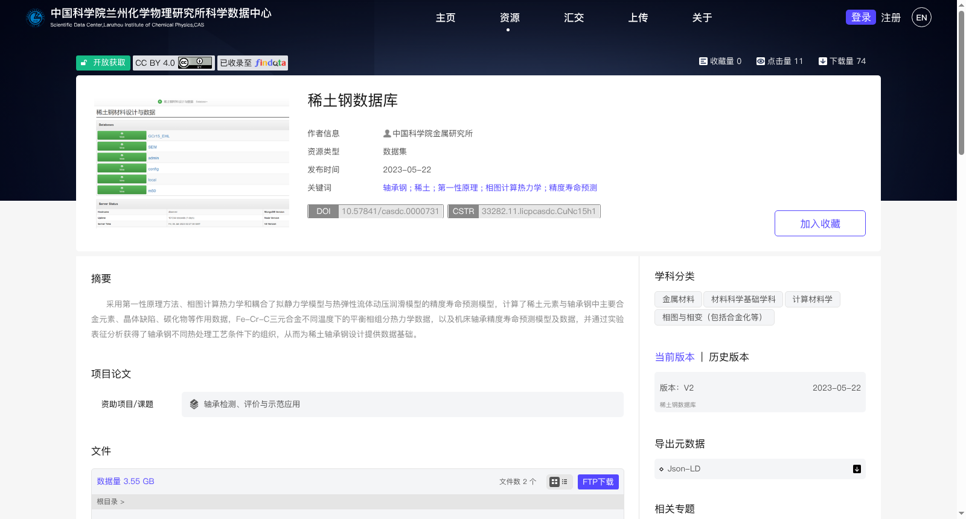Click the dataset title 稀土钢数据库
Image resolution: width=966 pixels, height=519 pixels.
(353, 101)
